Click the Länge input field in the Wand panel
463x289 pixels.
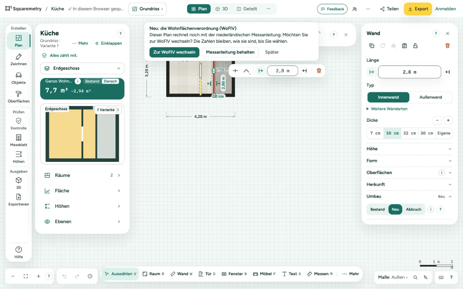tap(409, 72)
